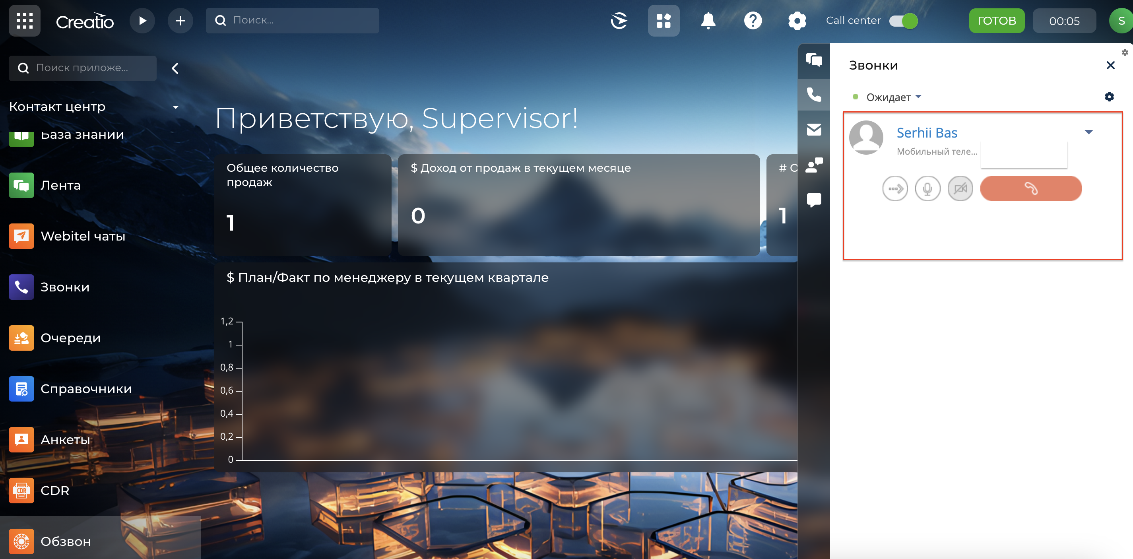Open system settings gear

(x=797, y=21)
